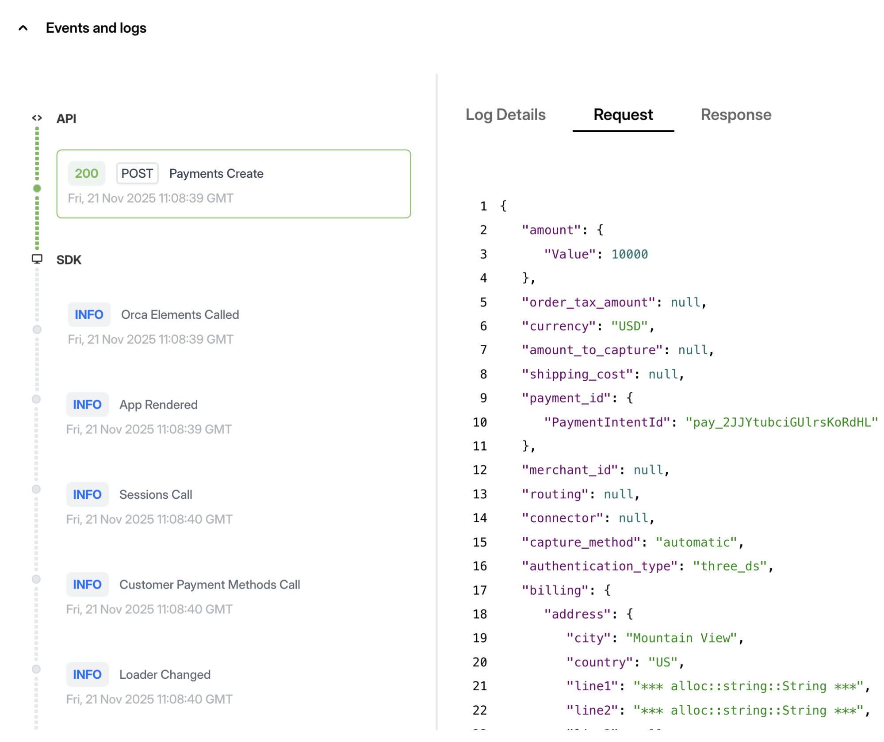Switch to the Response tab
This screenshot has height=742, width=884.
click(736, 115)
